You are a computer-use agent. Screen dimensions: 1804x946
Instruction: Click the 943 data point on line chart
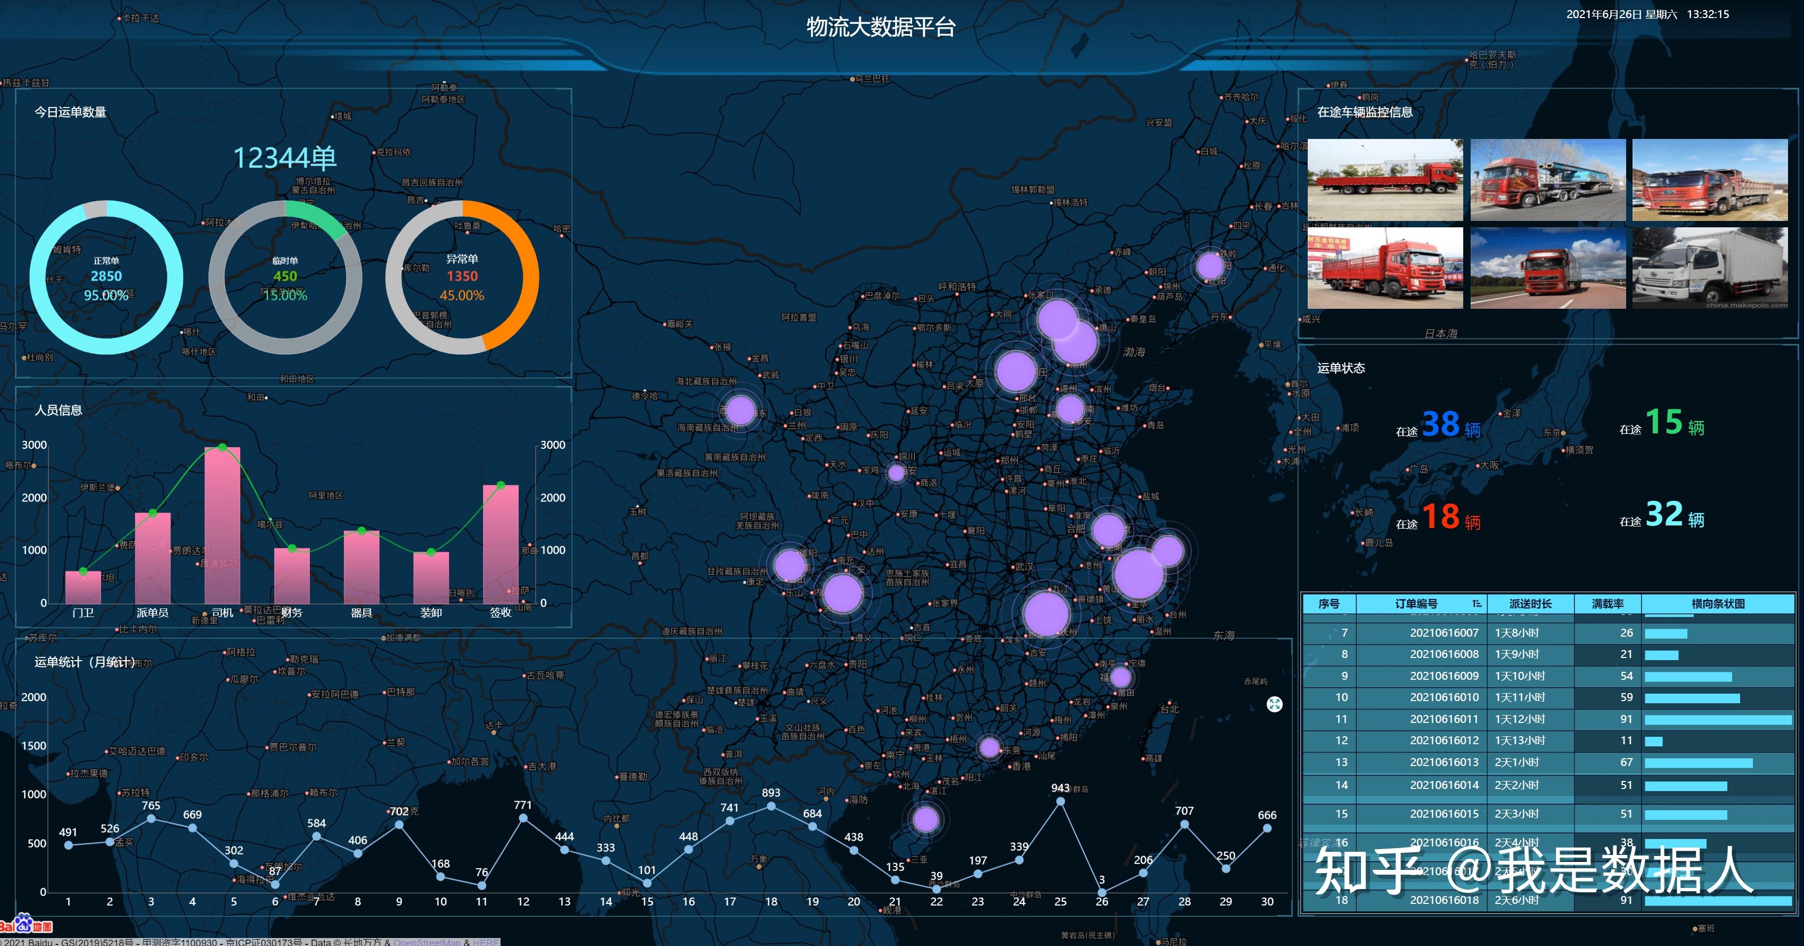click(x=1060, y=801)
